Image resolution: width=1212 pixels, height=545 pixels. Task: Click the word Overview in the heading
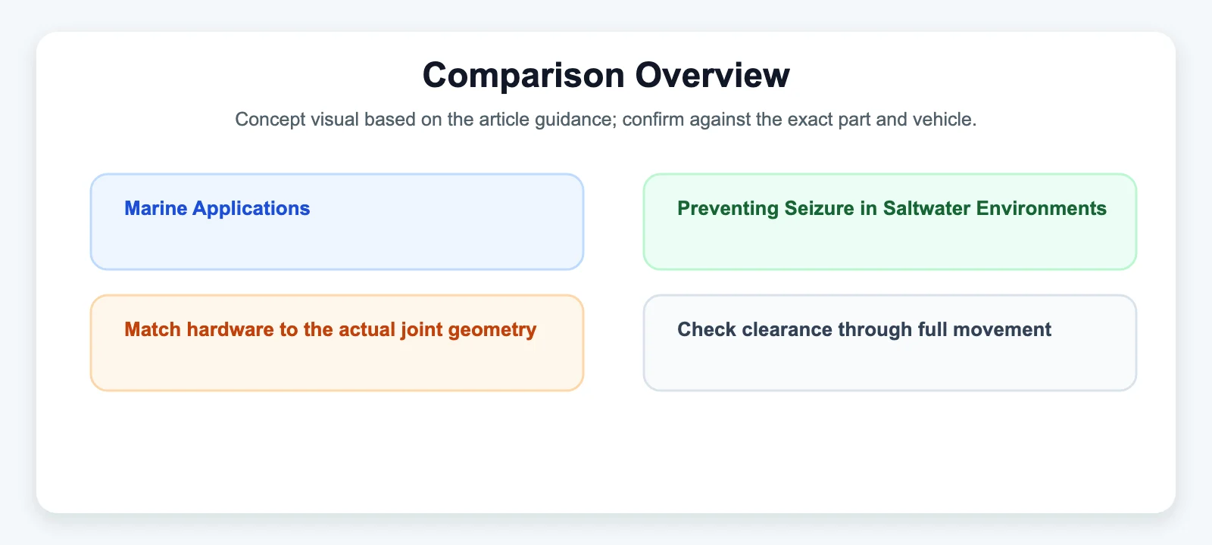[x=713, y=75]
